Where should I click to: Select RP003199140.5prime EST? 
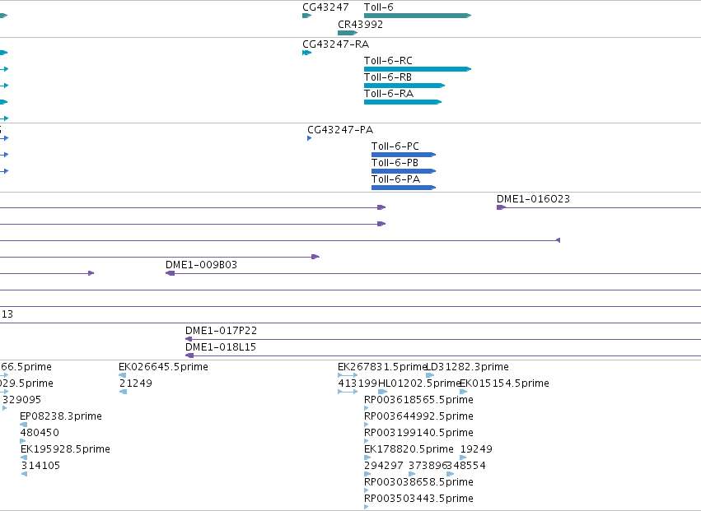[418, 433]
